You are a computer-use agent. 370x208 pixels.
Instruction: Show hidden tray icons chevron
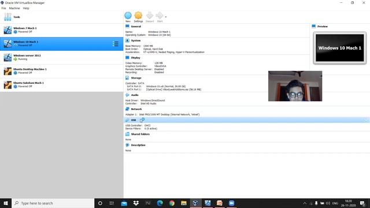click(305, 203)
